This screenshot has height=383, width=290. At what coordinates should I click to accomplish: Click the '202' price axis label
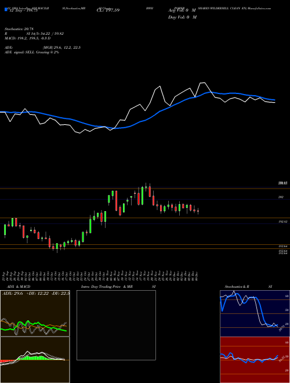281,197
